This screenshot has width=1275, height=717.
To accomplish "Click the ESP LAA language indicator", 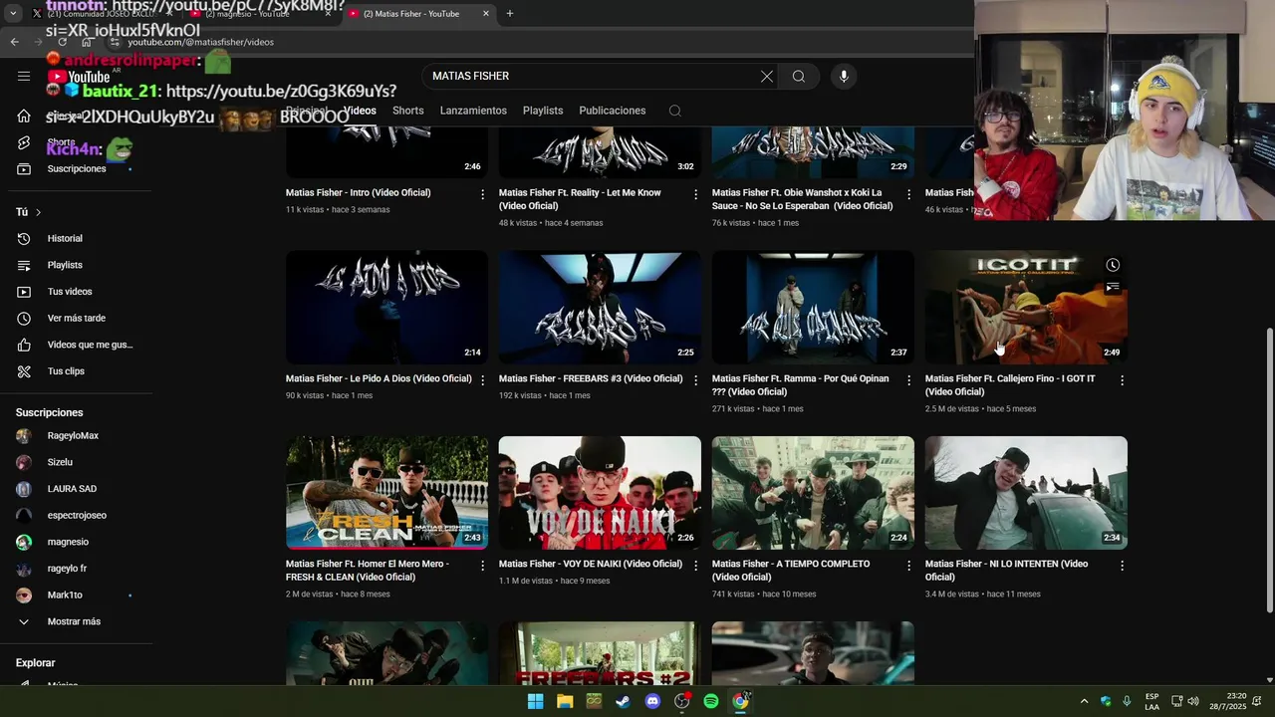I will (1151, 701).
